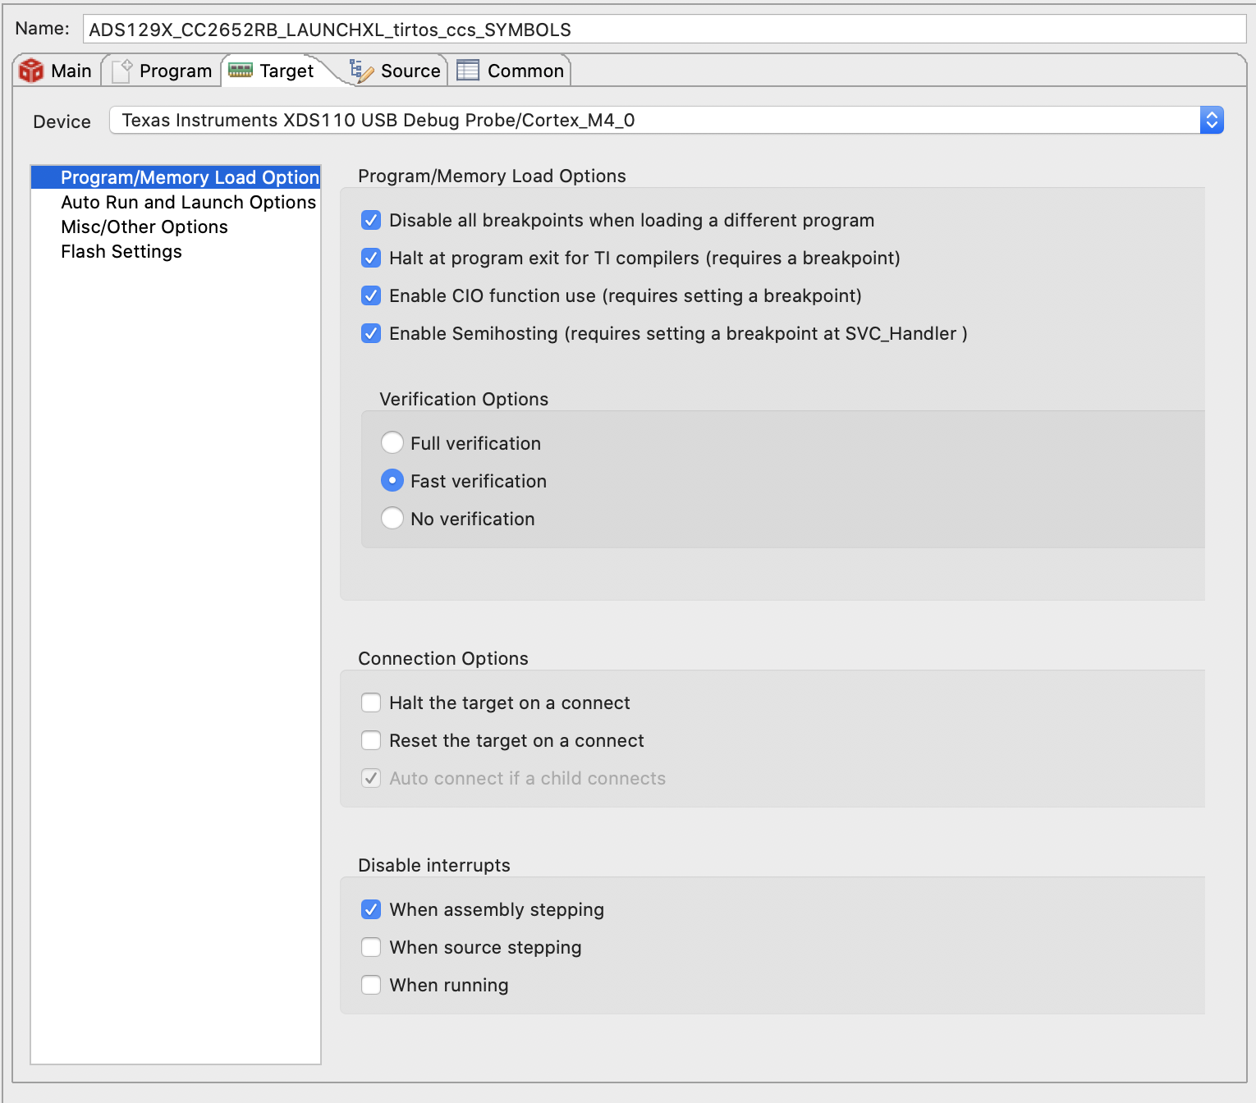The width and height of the screenshot is (1256, 1103).
Task: Check When source stepping interrupt option
Action: pyautogui.click(x=371, y=947)
